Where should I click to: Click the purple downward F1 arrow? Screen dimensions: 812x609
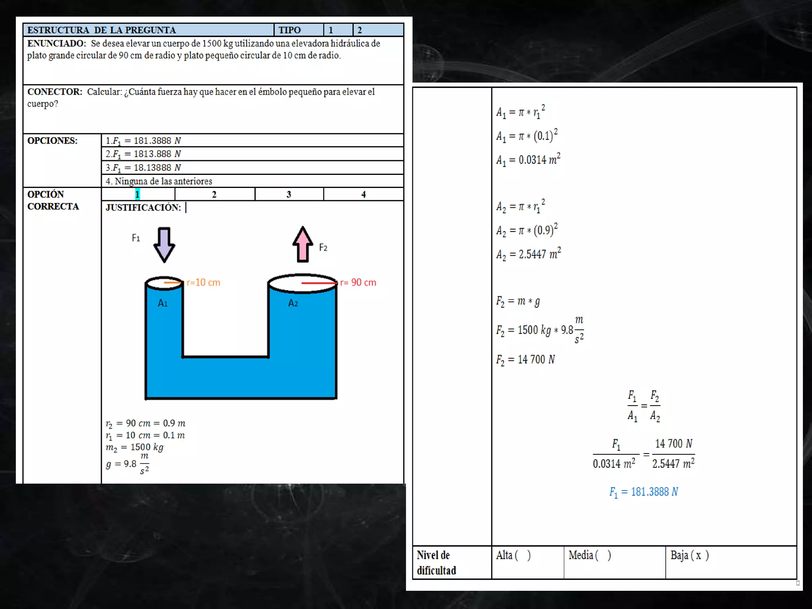(x=164, y=245)
